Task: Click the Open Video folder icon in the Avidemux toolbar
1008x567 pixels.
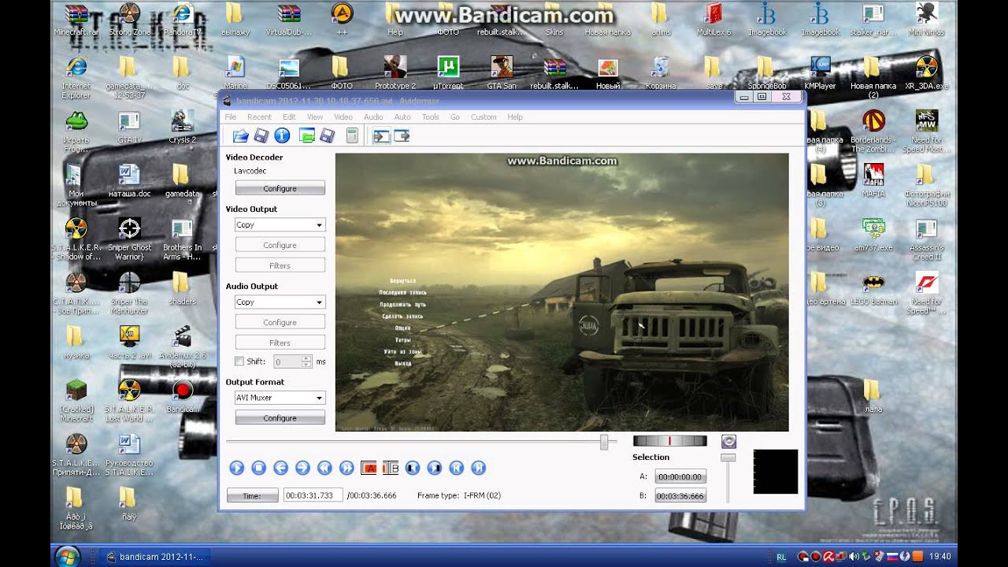Action: tap(241, 136)
